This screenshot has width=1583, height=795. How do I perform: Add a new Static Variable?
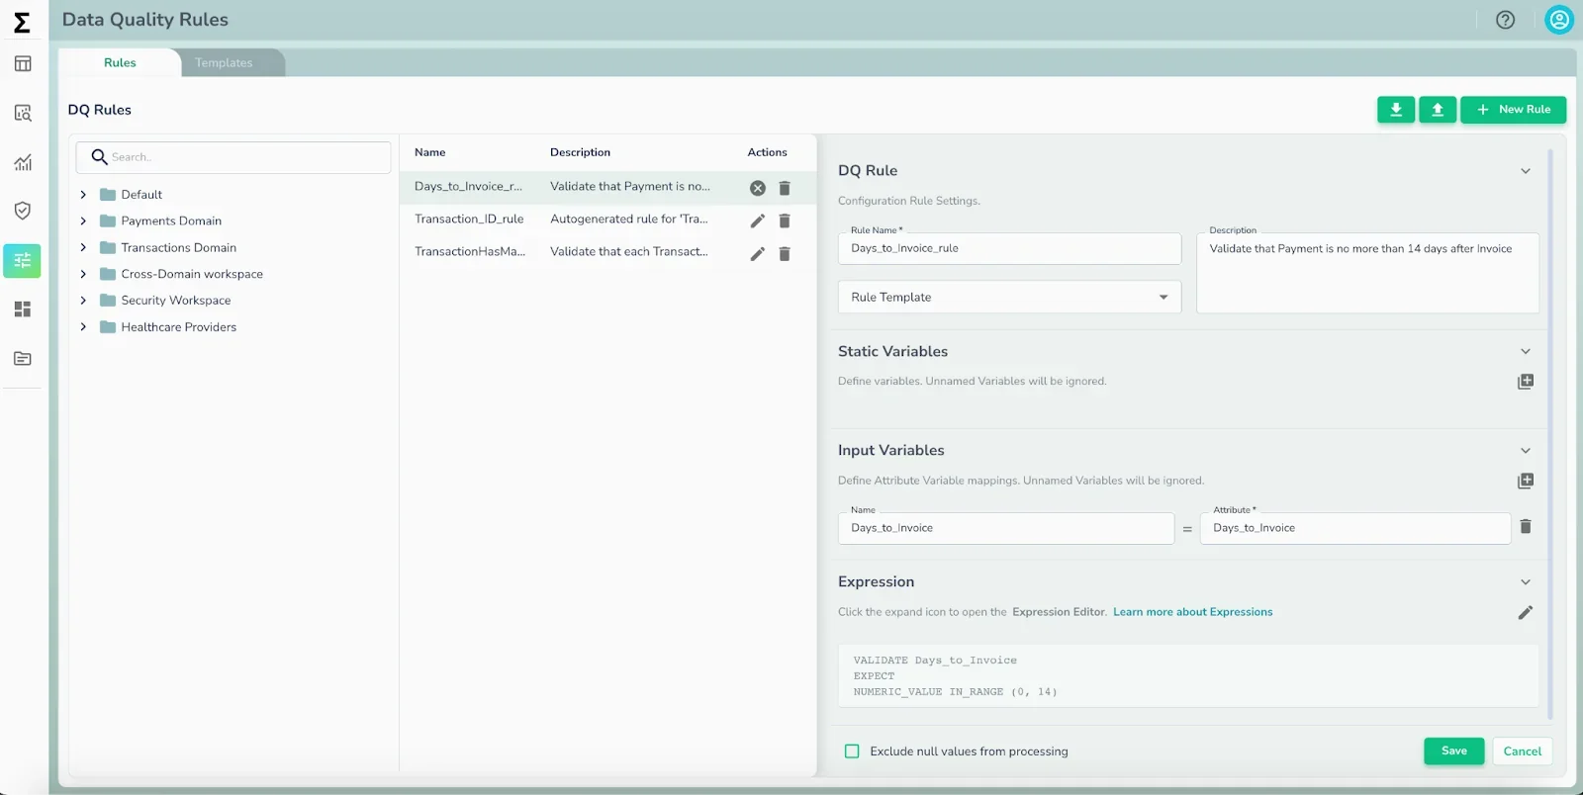tap(1526, 382)
